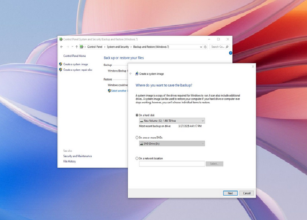Click System and Security in breadcrumb path
This screenshot has height=220, width=307.
[x=118, y=47]
